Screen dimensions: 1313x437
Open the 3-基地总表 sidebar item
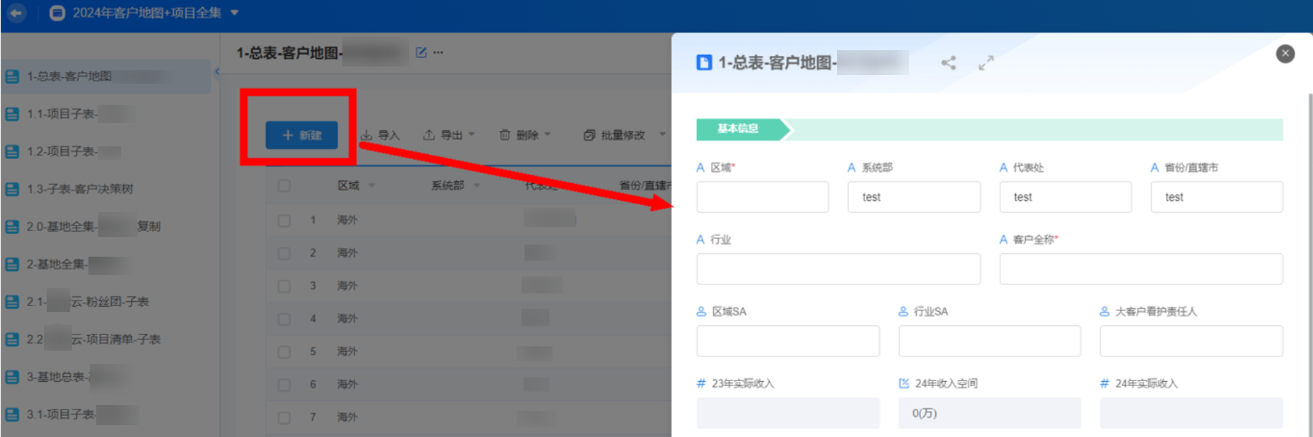click(106, 377)
